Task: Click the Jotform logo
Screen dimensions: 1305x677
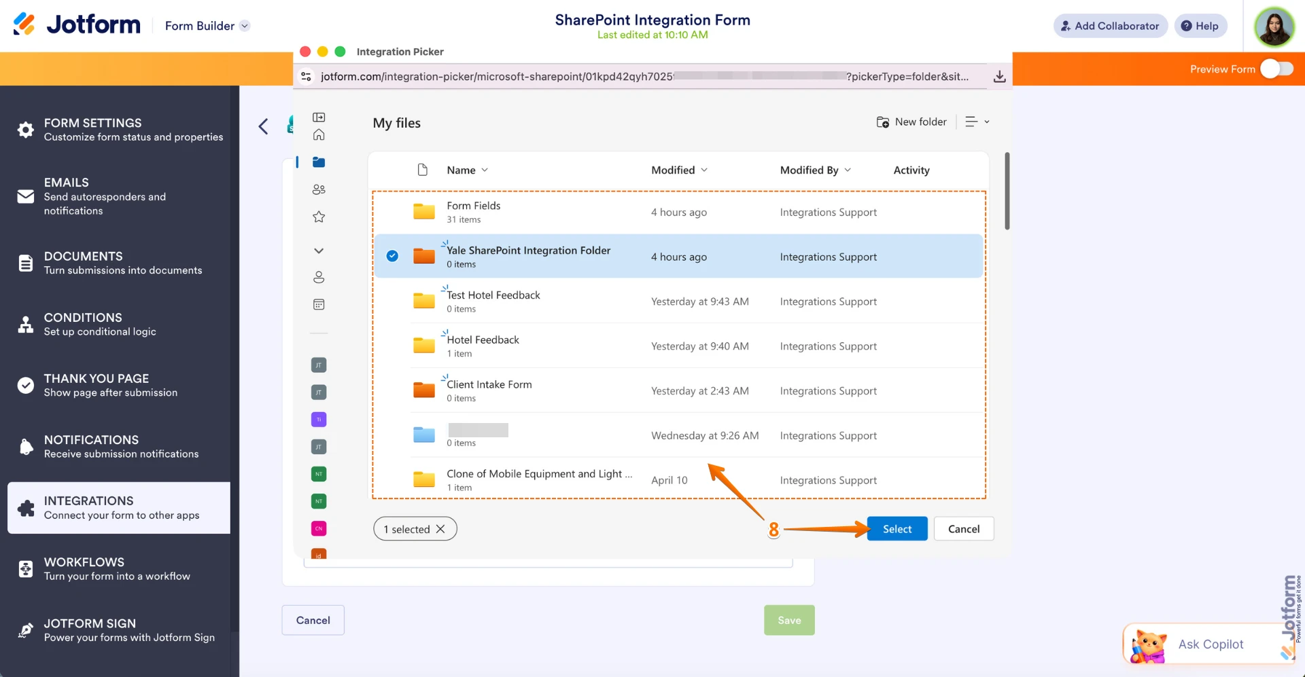Action: [x=76, y=25]
